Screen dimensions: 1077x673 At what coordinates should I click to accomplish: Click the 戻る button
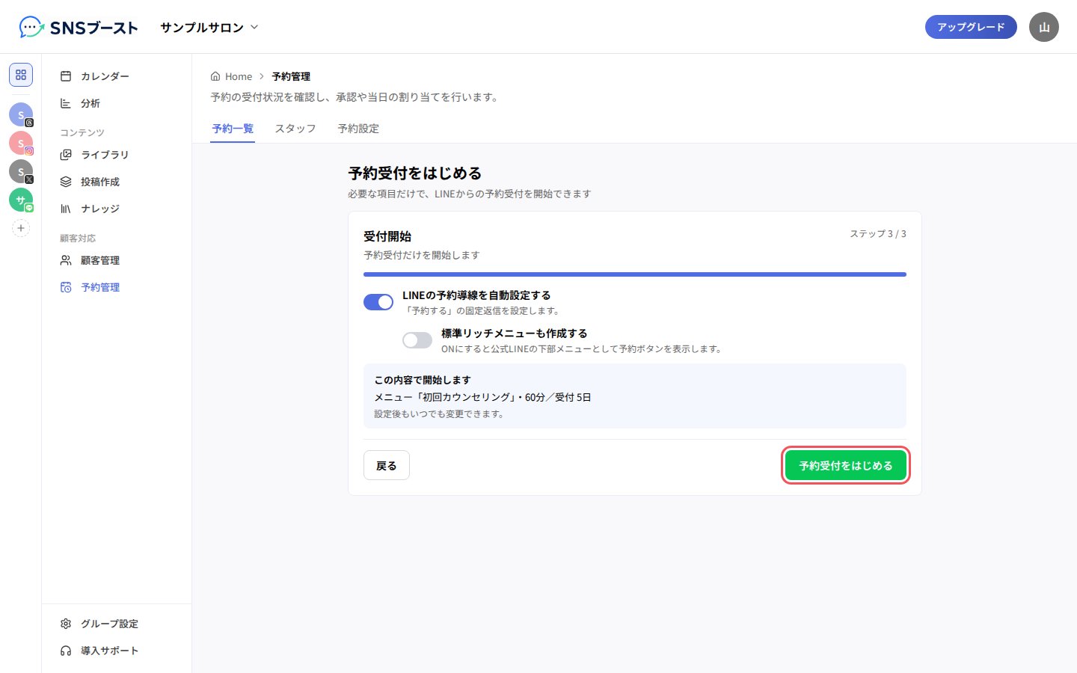[x=387, y=465]
